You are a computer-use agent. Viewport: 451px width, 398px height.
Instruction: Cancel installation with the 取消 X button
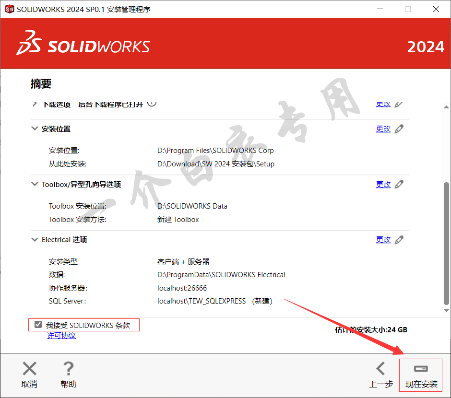coord(29,375)
